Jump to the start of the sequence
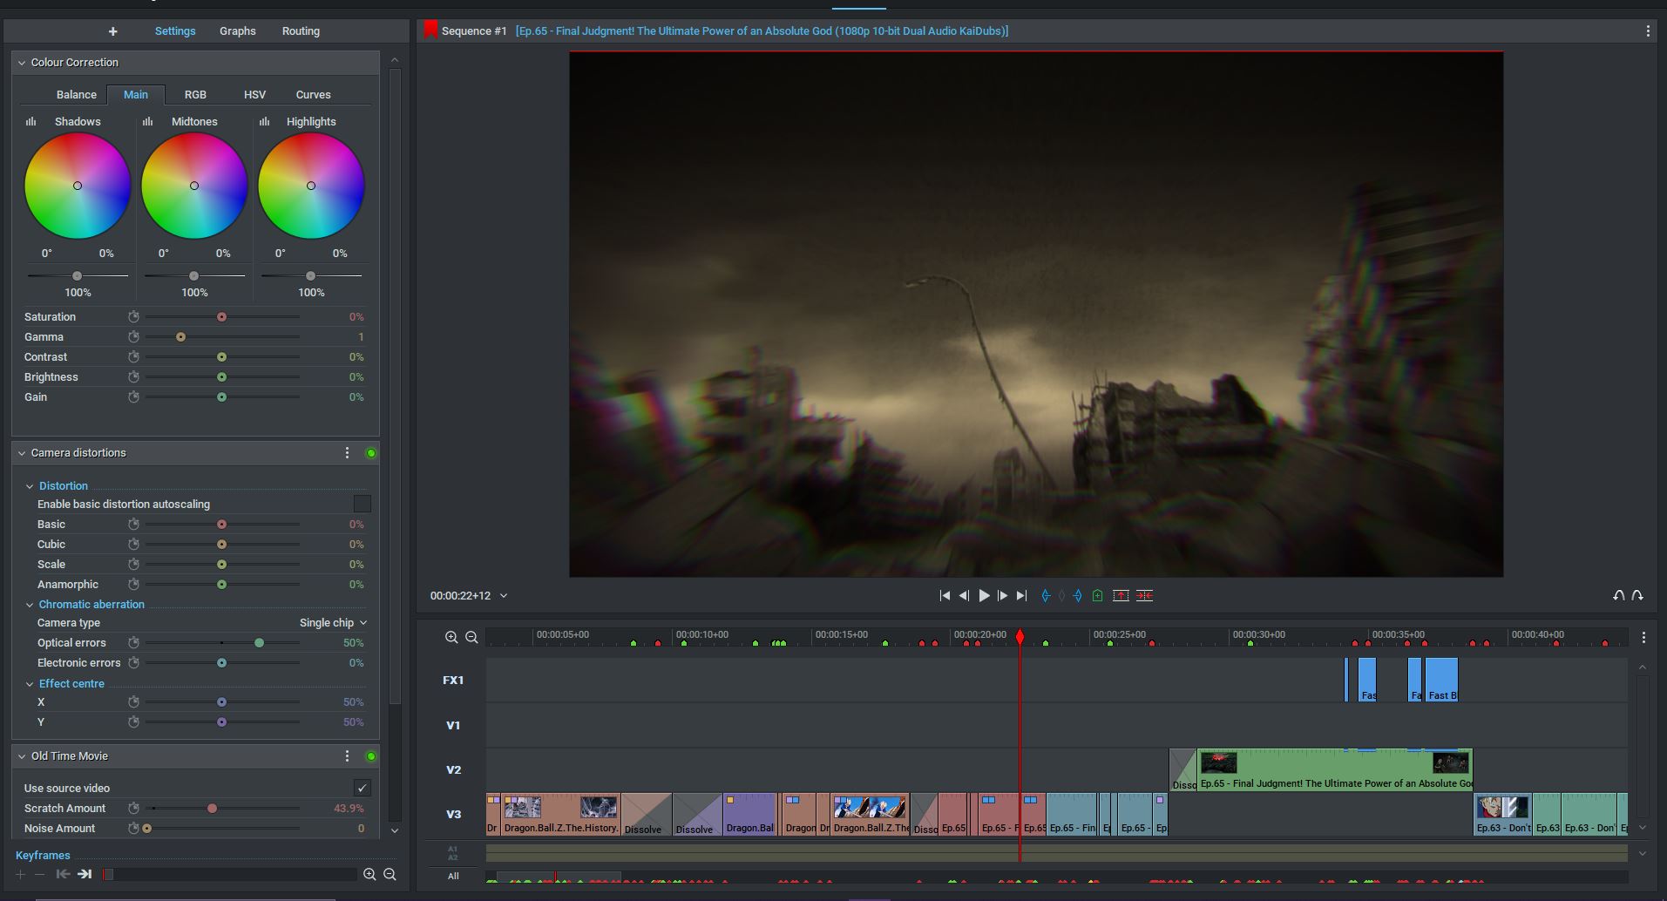 [x=945, y=596]
